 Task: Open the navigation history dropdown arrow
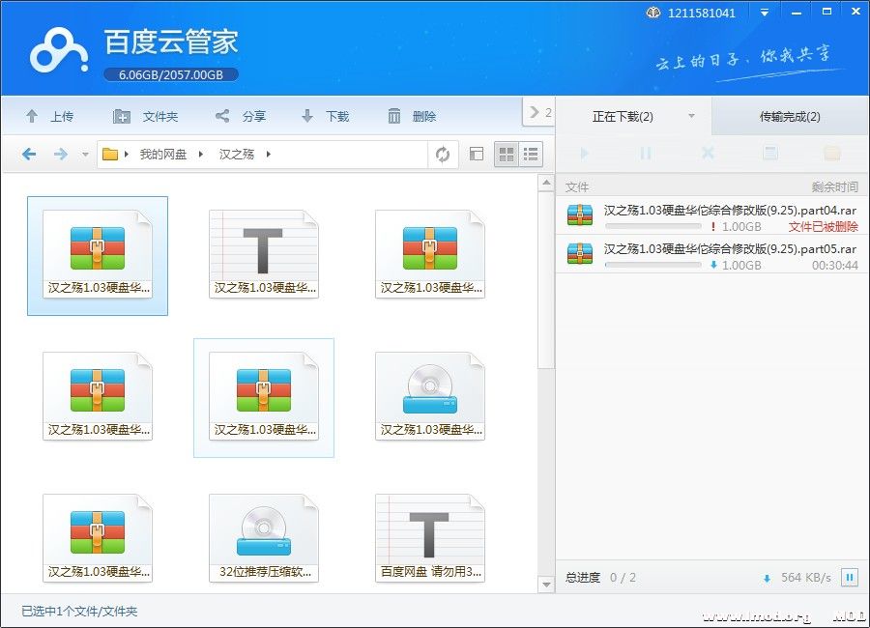85,155
